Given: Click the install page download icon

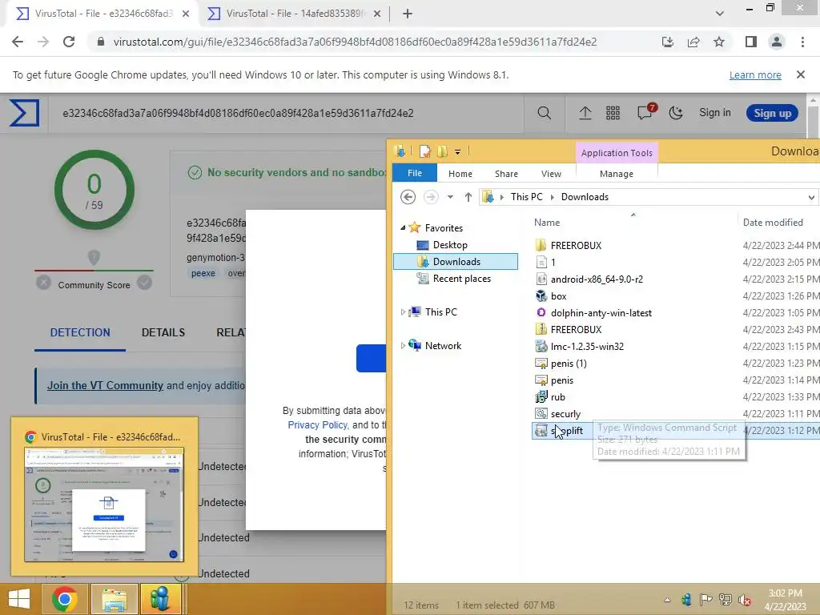Looking at the screenshot, I should [x=668, y=42].
